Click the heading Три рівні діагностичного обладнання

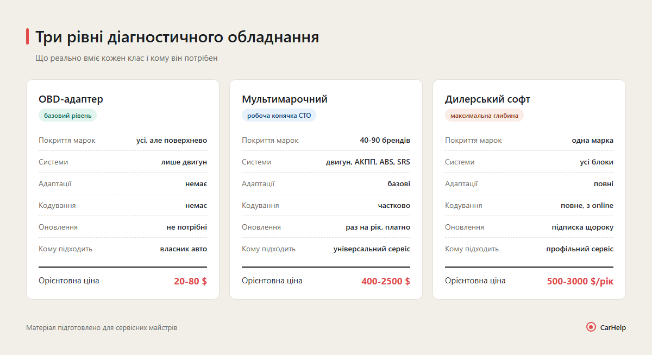(x=177, y=37)
